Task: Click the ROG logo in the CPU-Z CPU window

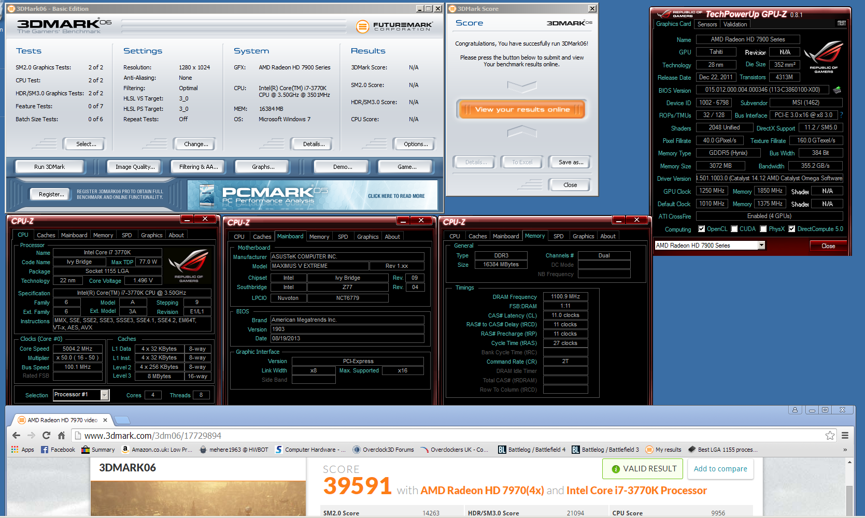Action: (189, 265)
